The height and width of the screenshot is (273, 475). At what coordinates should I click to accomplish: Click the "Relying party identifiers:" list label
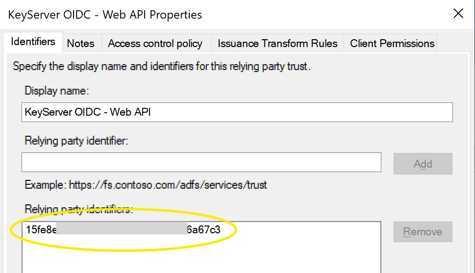click(78, 210)
